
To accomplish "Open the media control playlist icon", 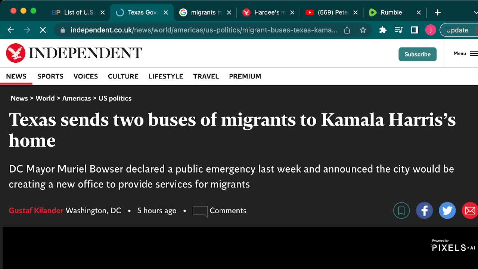I will point(398,30).
